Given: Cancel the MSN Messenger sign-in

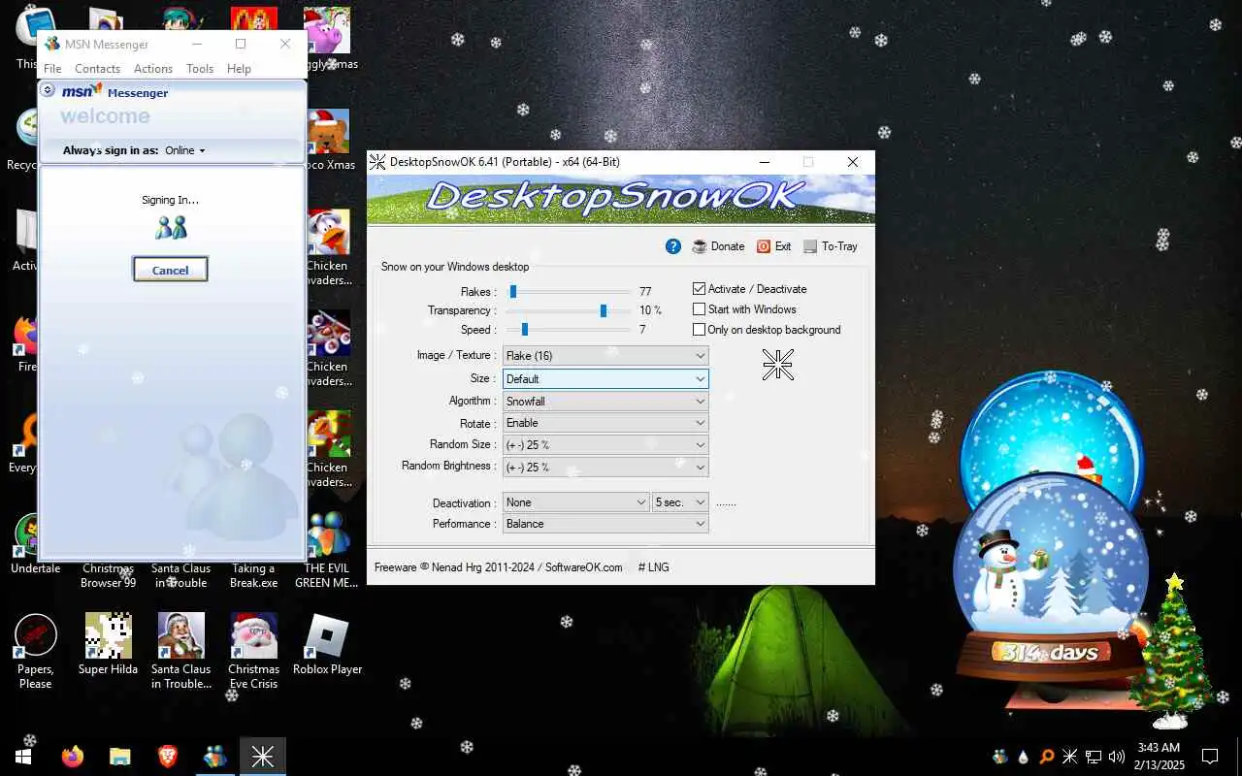Looking at the screenshot, I should pos(170,270).
